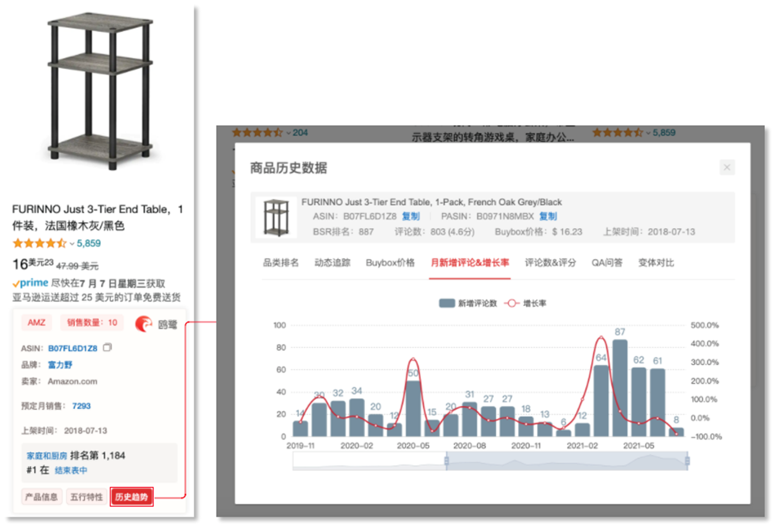Expand the rating dropdown arrow beside 5,859
This screenshot has height=529, width=775.
(72, 244)
